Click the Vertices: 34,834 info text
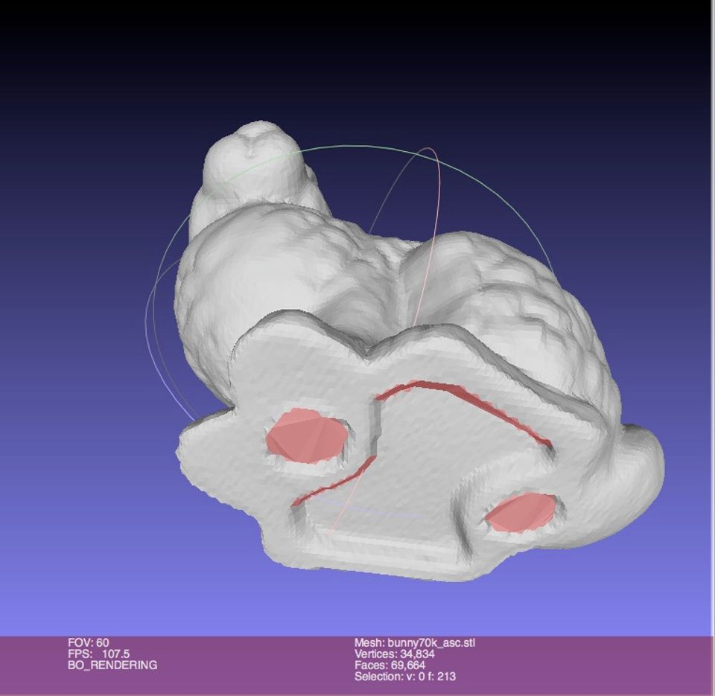The width and height of the screenshot is (715, 696). [395, 654]
